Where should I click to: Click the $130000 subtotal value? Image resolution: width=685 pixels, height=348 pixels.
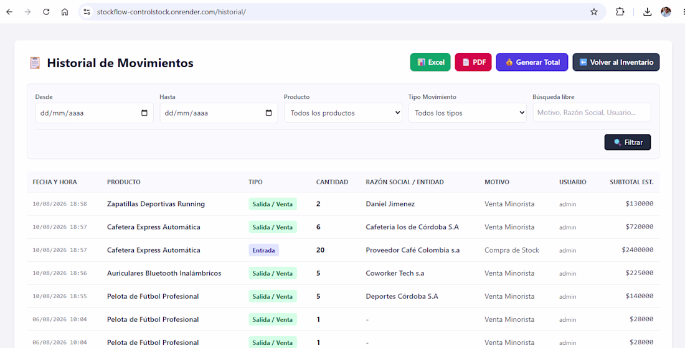pos(640,204)
